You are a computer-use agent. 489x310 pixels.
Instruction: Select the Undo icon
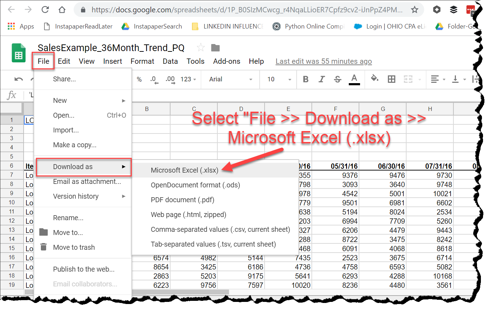18,79
